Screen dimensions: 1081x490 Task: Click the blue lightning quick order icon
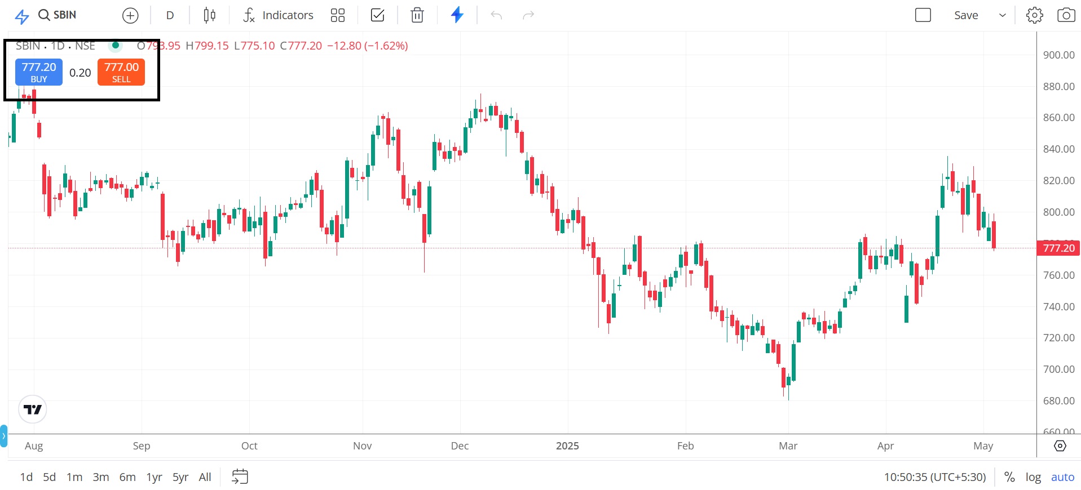coord(457,15)
